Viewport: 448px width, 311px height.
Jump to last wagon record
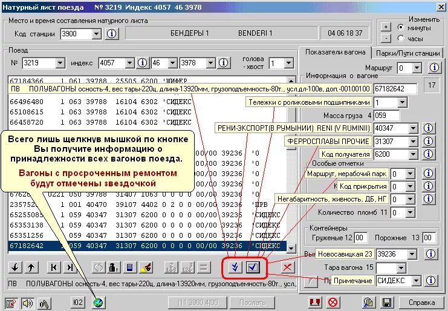(70, 267)
